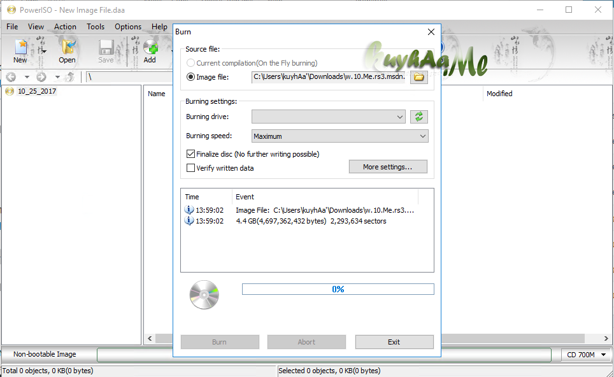Viewport: 614px width, 377px height.
Task: Minimize the PowerISO window
Action: point(540,10)
